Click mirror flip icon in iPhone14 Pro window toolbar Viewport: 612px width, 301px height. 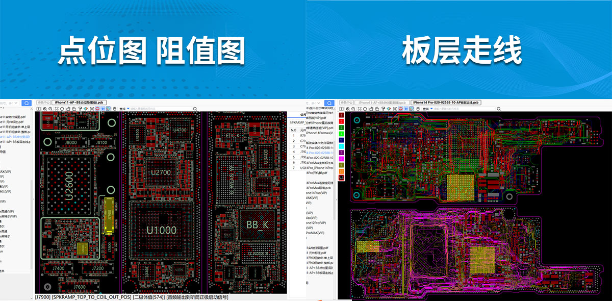[x=395, y=109]
